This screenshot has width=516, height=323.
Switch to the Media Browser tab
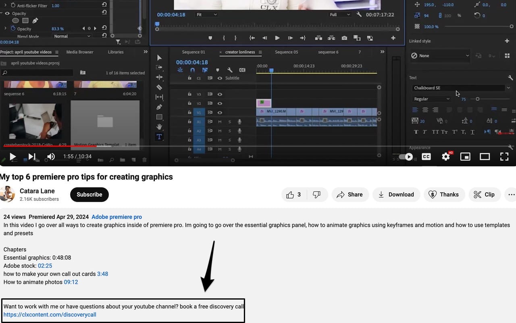(x=80, y=52)
